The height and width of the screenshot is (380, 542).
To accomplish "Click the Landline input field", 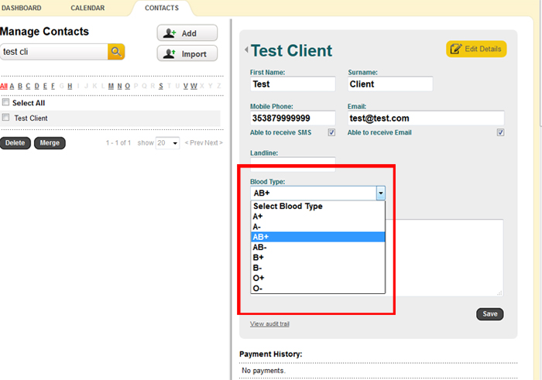I will pyautogui.click(x=293, y=164).
